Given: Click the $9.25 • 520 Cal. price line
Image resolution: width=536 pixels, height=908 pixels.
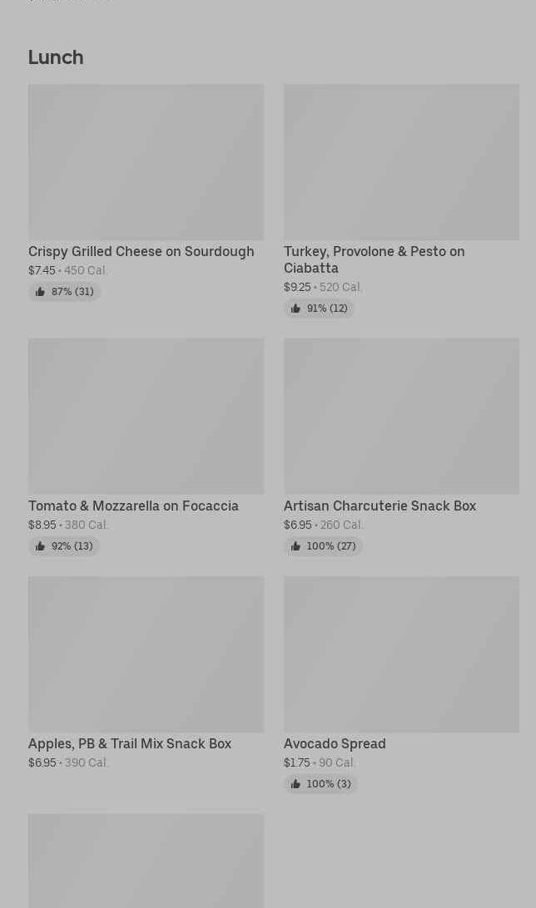Looking at the screenshot, I should click(323, 287).
